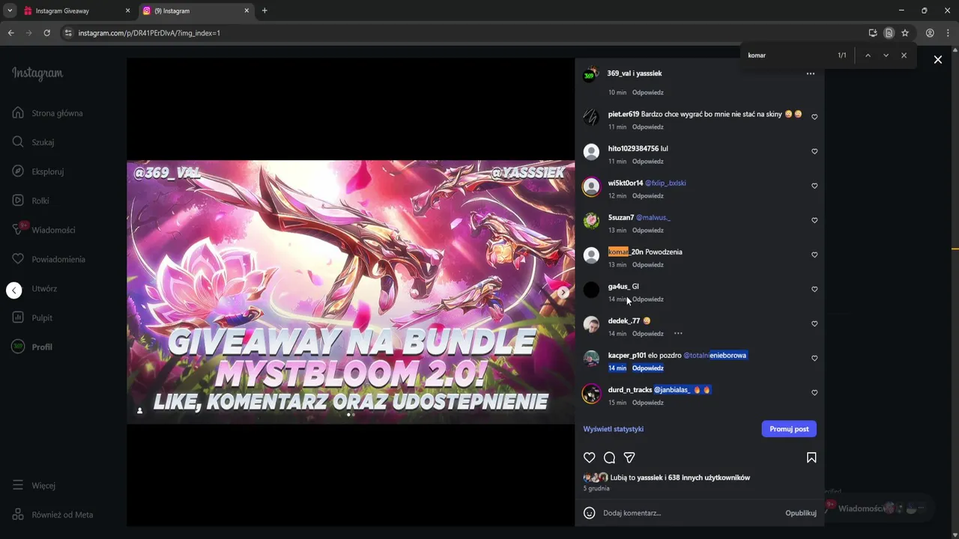
Task: Open a new browser tab
Action: tap(264, 10)
